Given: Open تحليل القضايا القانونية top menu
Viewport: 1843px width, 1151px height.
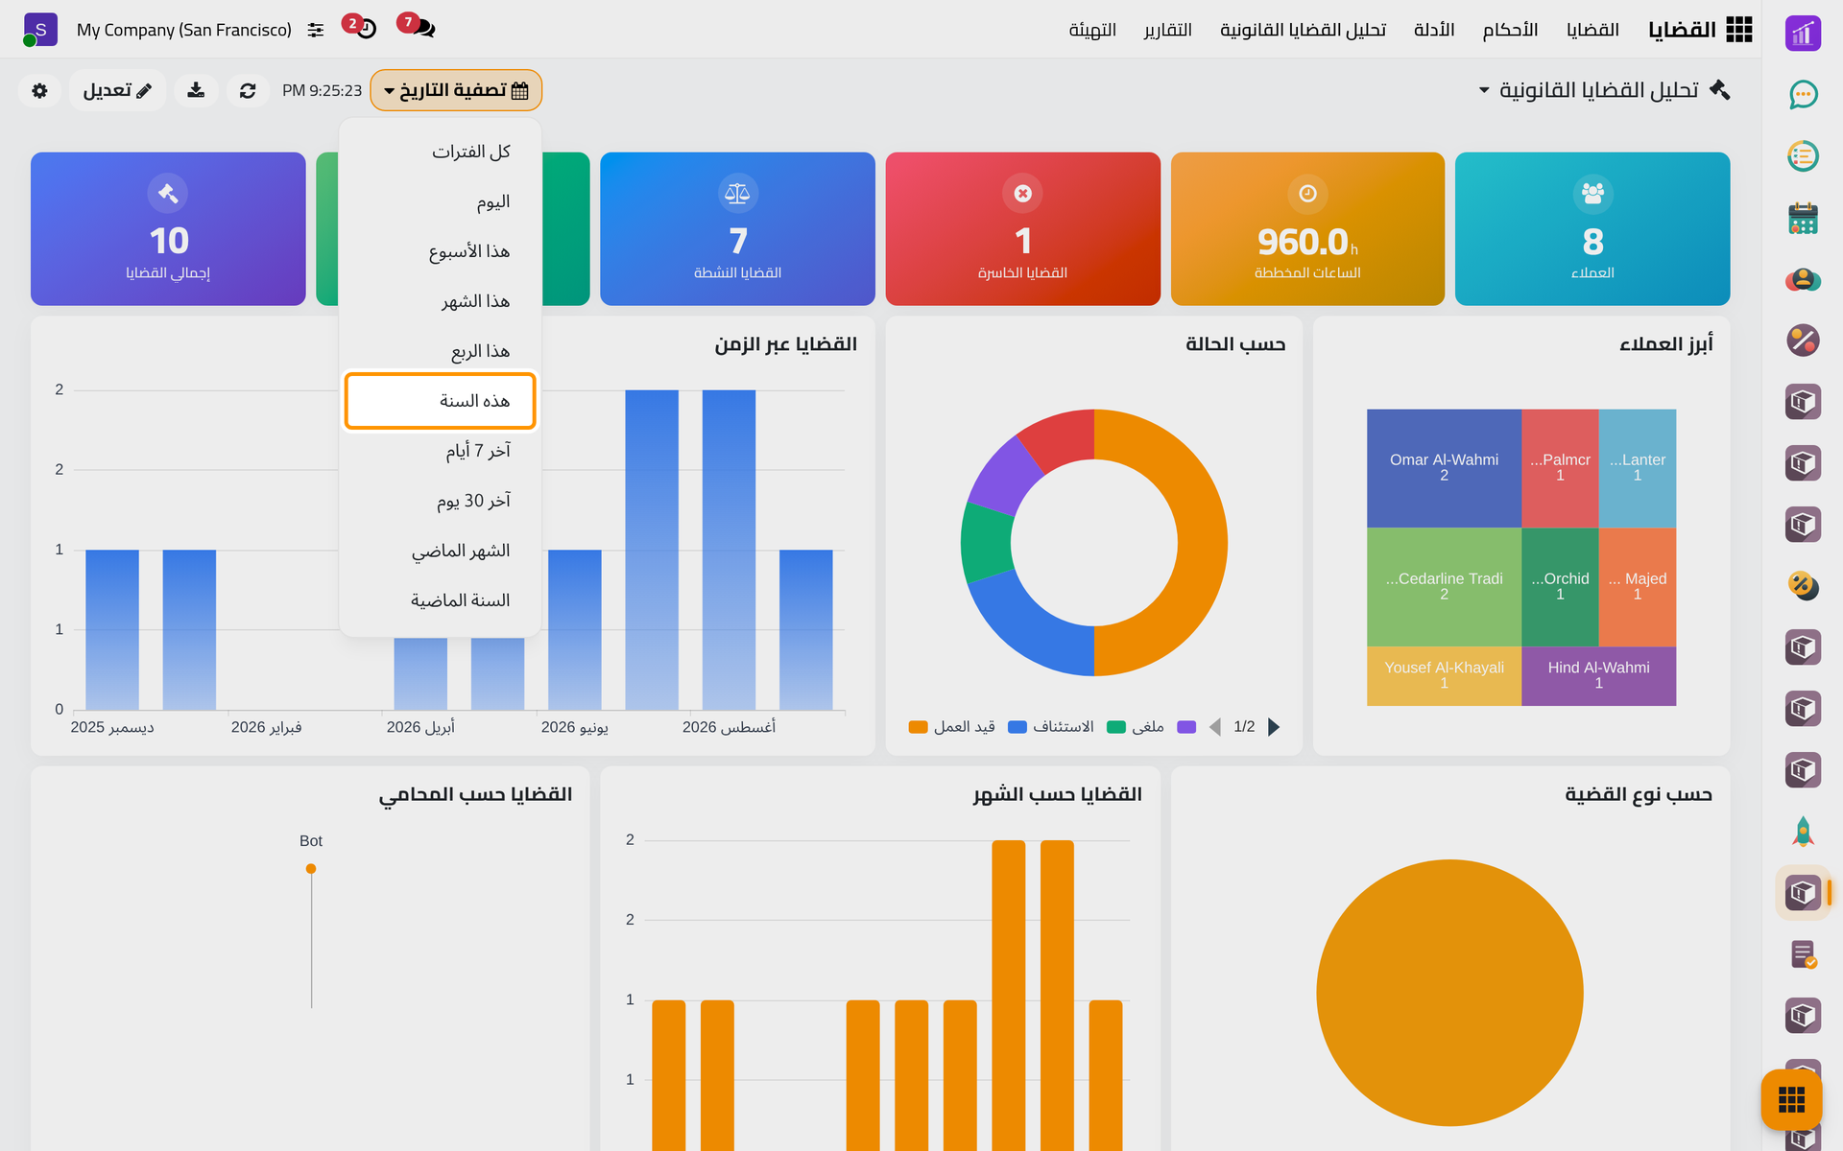Looking at the screenshot, I should (x=1303, y=30).
